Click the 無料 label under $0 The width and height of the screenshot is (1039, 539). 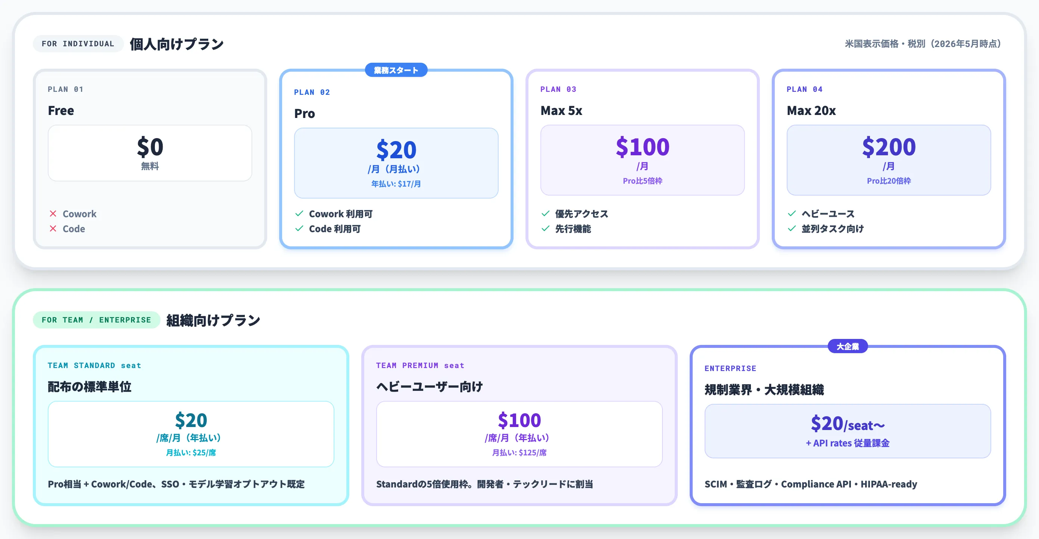[150, 166]
